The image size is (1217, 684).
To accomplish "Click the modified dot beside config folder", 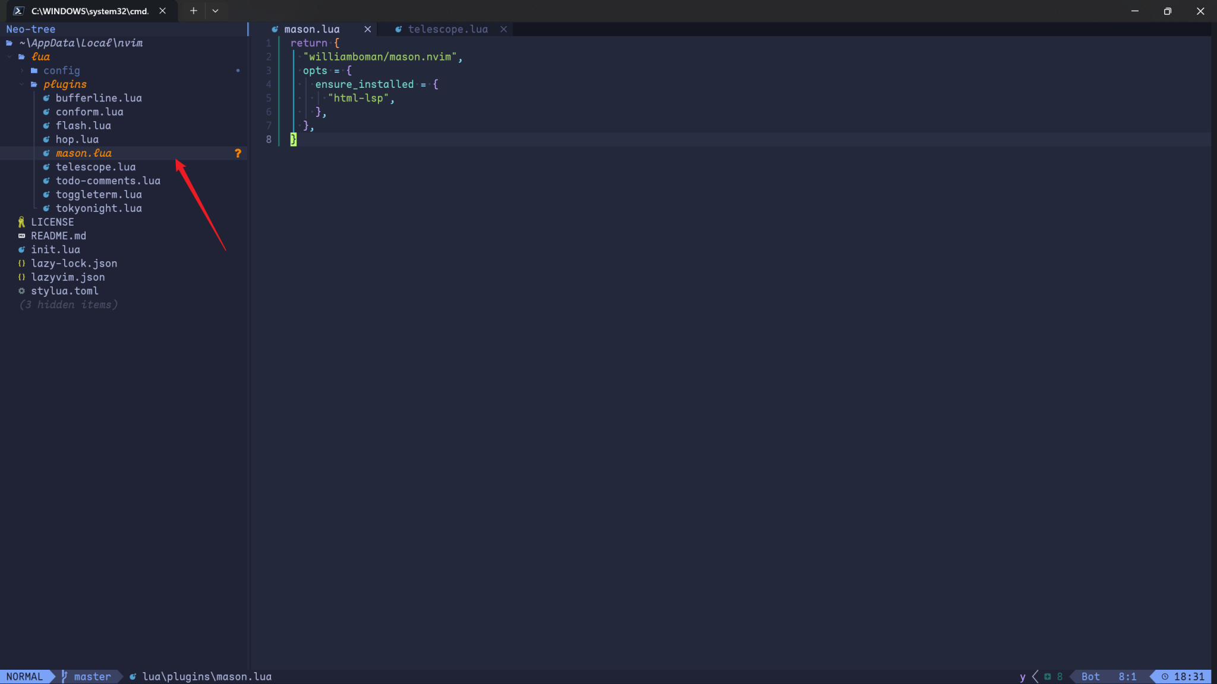I will (238, 71).
